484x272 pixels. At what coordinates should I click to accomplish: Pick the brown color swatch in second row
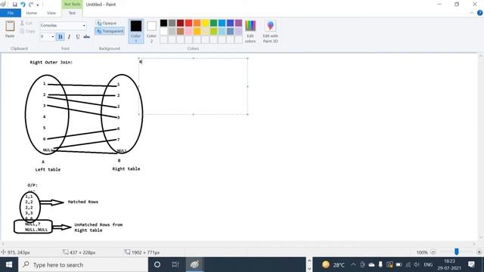tap(180, 31)
